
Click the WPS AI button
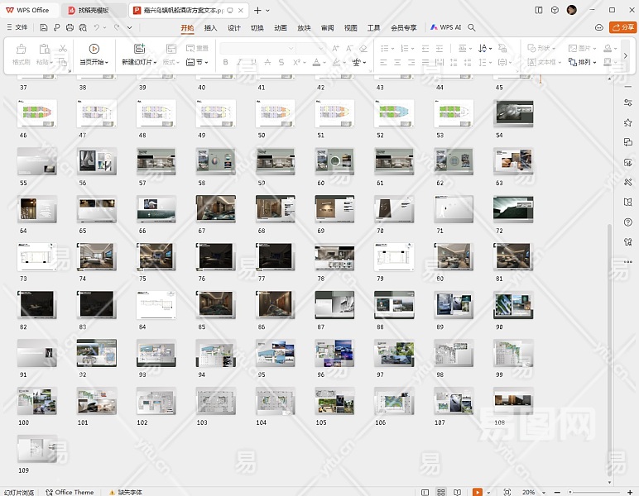446,27
